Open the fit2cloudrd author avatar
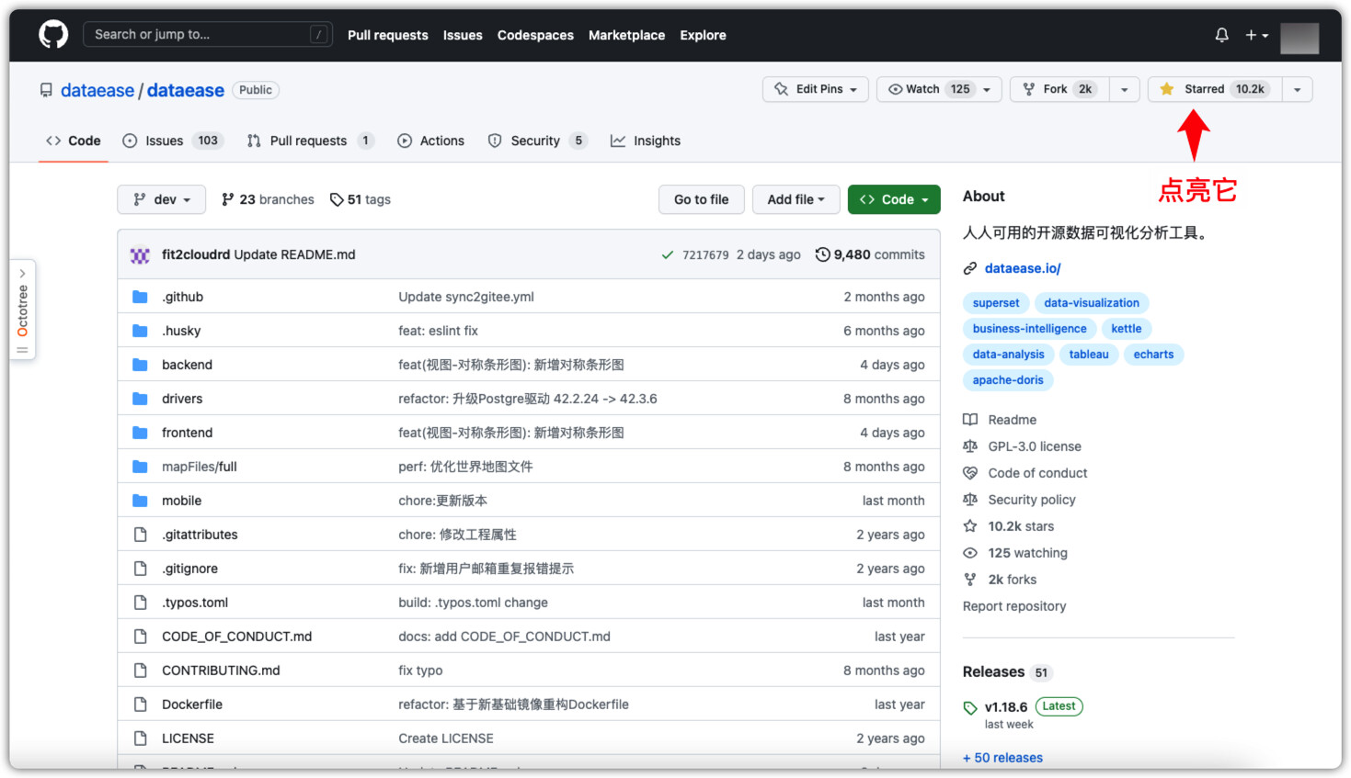The height and width of the screenshot is (778, 1351). (x=140, y=255)
